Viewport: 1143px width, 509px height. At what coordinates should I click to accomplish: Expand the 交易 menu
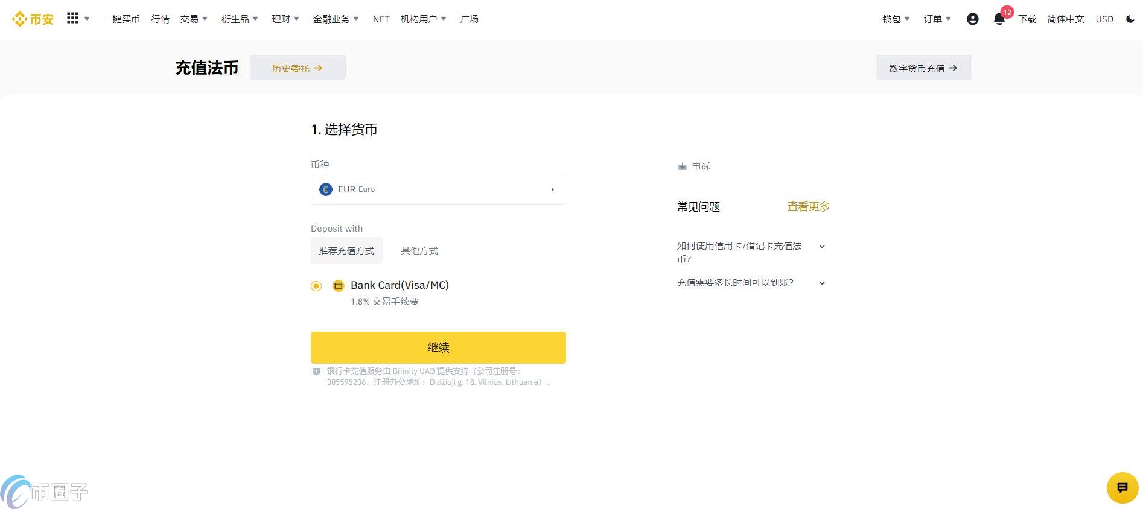(194, 19)
